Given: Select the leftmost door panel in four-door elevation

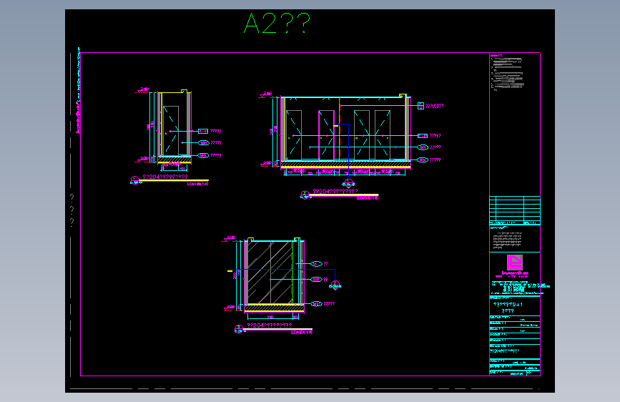Looking at the screenshot, I should pyautogui.click(x=294, y=135).
